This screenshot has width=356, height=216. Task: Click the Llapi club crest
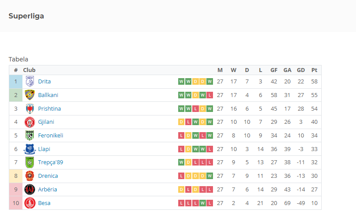pyautogui.click(x=30, y=149)
